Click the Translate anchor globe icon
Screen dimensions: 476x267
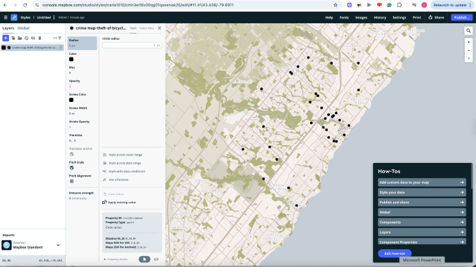pos(71,154)
